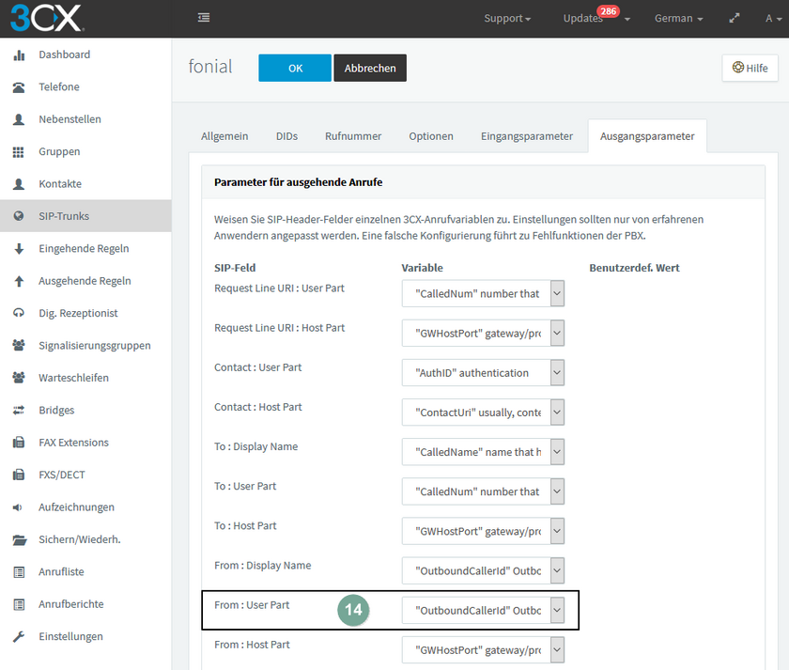Click the Parameter für ausgehende Anrufe heading
This screenshot has width=789, height=670.
(x=299, y=182)
